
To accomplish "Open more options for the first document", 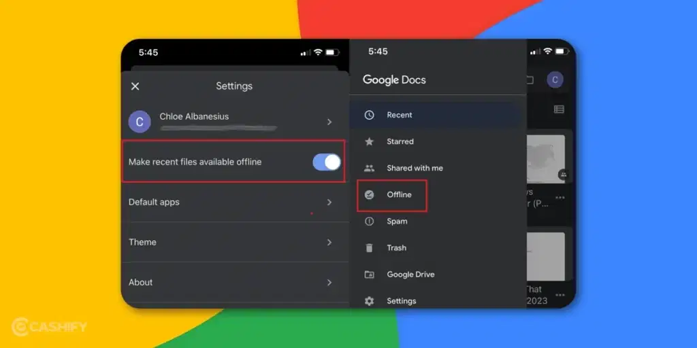I will click(560, 198).
